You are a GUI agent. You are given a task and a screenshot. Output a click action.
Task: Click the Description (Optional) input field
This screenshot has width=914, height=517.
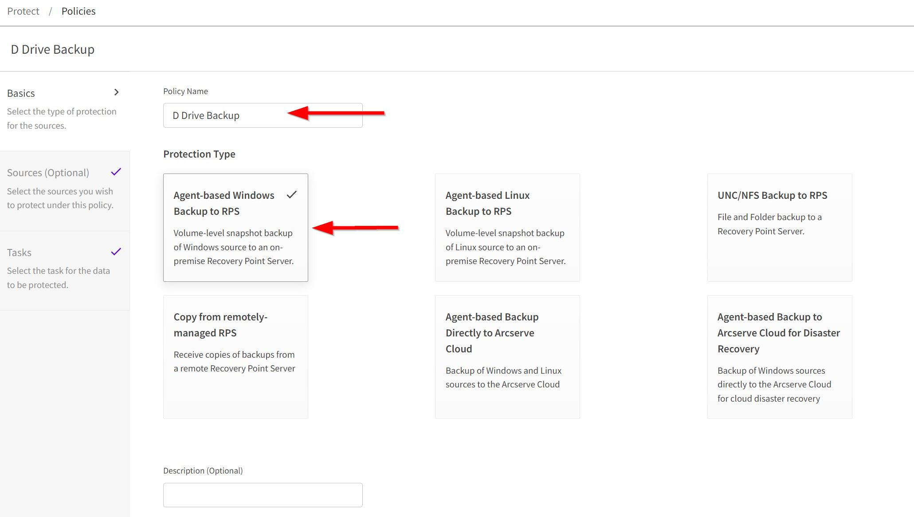tap(263, 495)
